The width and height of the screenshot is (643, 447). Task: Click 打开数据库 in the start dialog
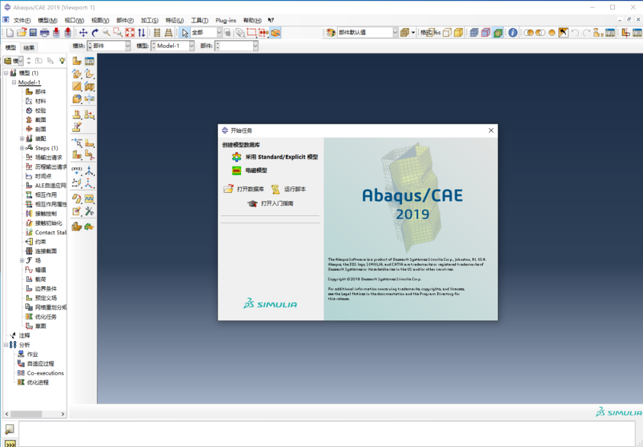[x=249, y=189]
